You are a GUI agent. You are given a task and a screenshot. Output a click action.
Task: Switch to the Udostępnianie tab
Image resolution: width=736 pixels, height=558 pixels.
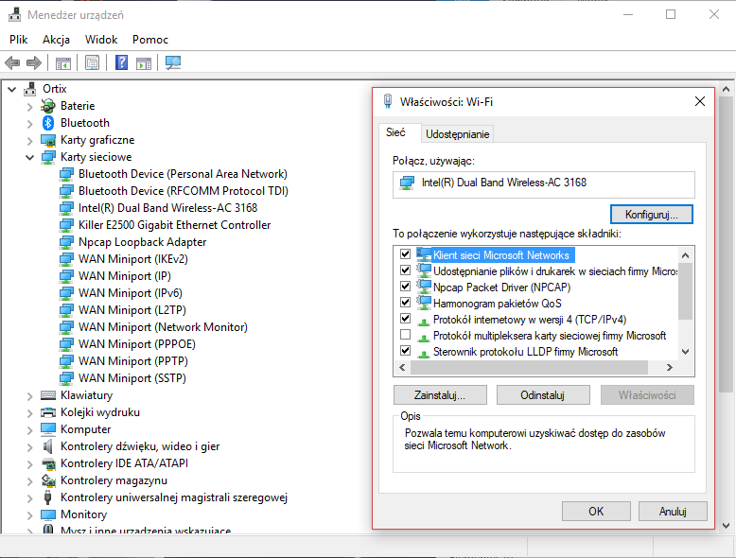[x=457, y=134]
